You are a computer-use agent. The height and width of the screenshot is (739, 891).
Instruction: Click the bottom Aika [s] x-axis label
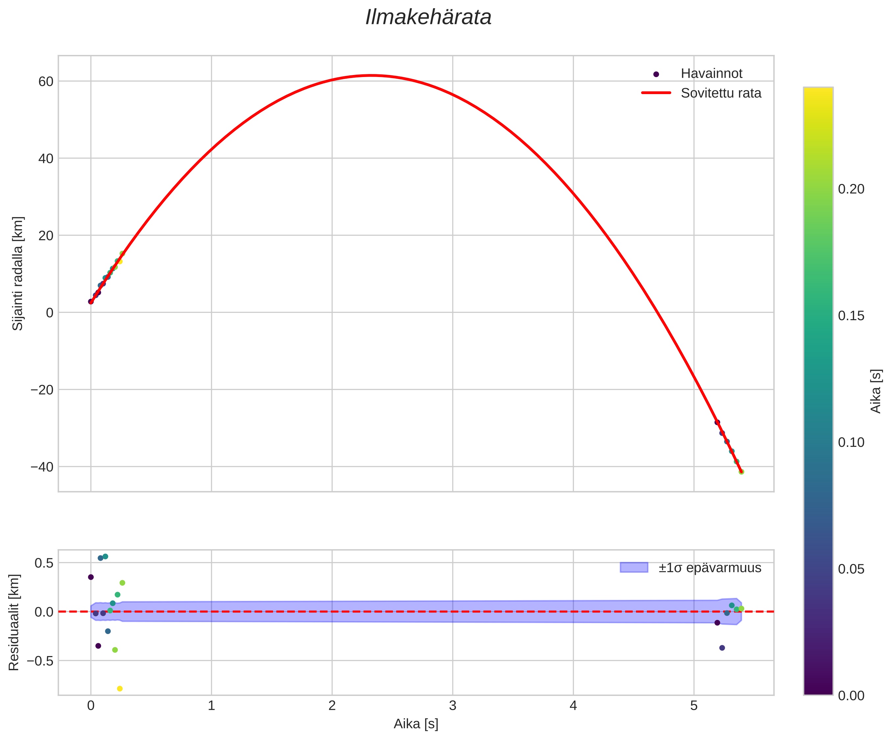[416, 724]
